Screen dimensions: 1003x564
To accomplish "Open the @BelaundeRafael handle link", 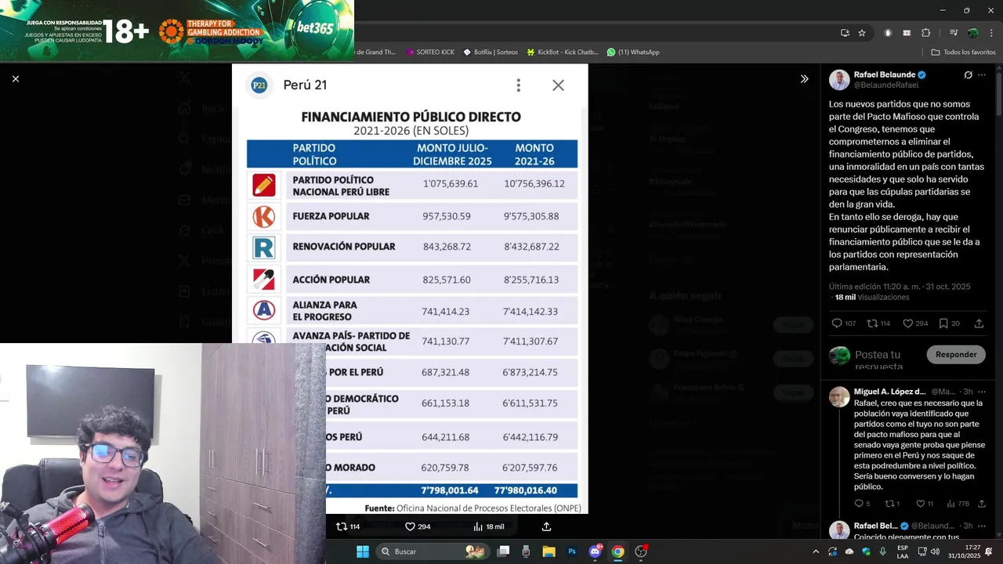I will click(886, 85).
